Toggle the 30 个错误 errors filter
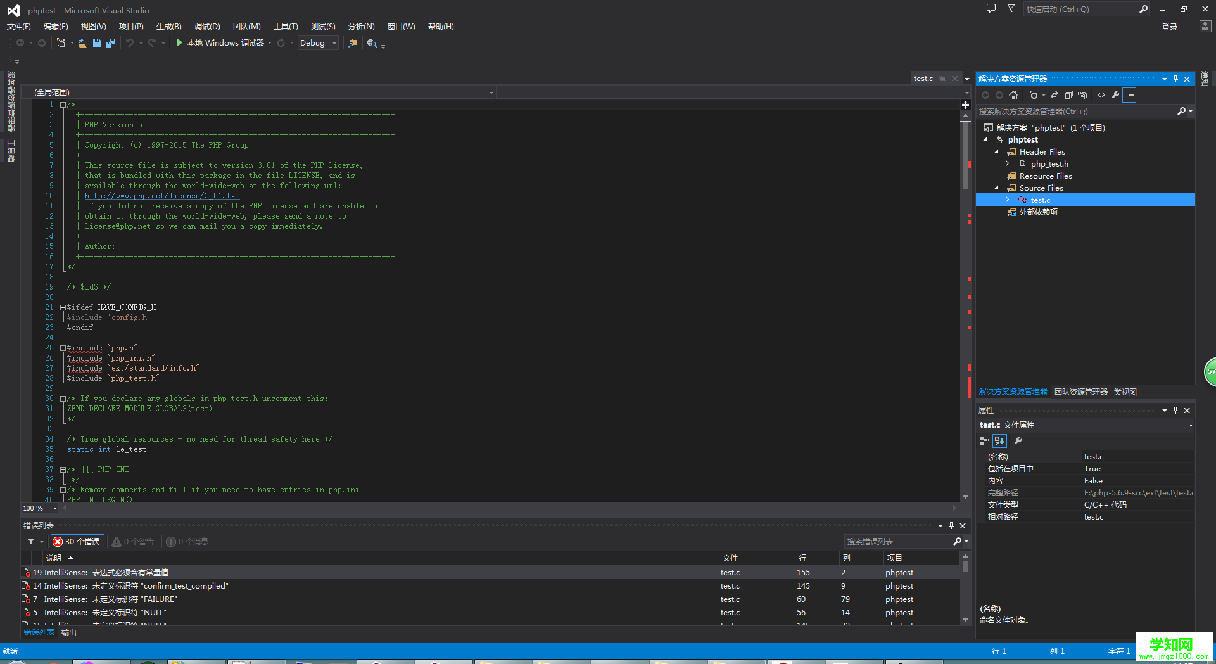This screenshot has width=1216, height=664. click(77, 542)
